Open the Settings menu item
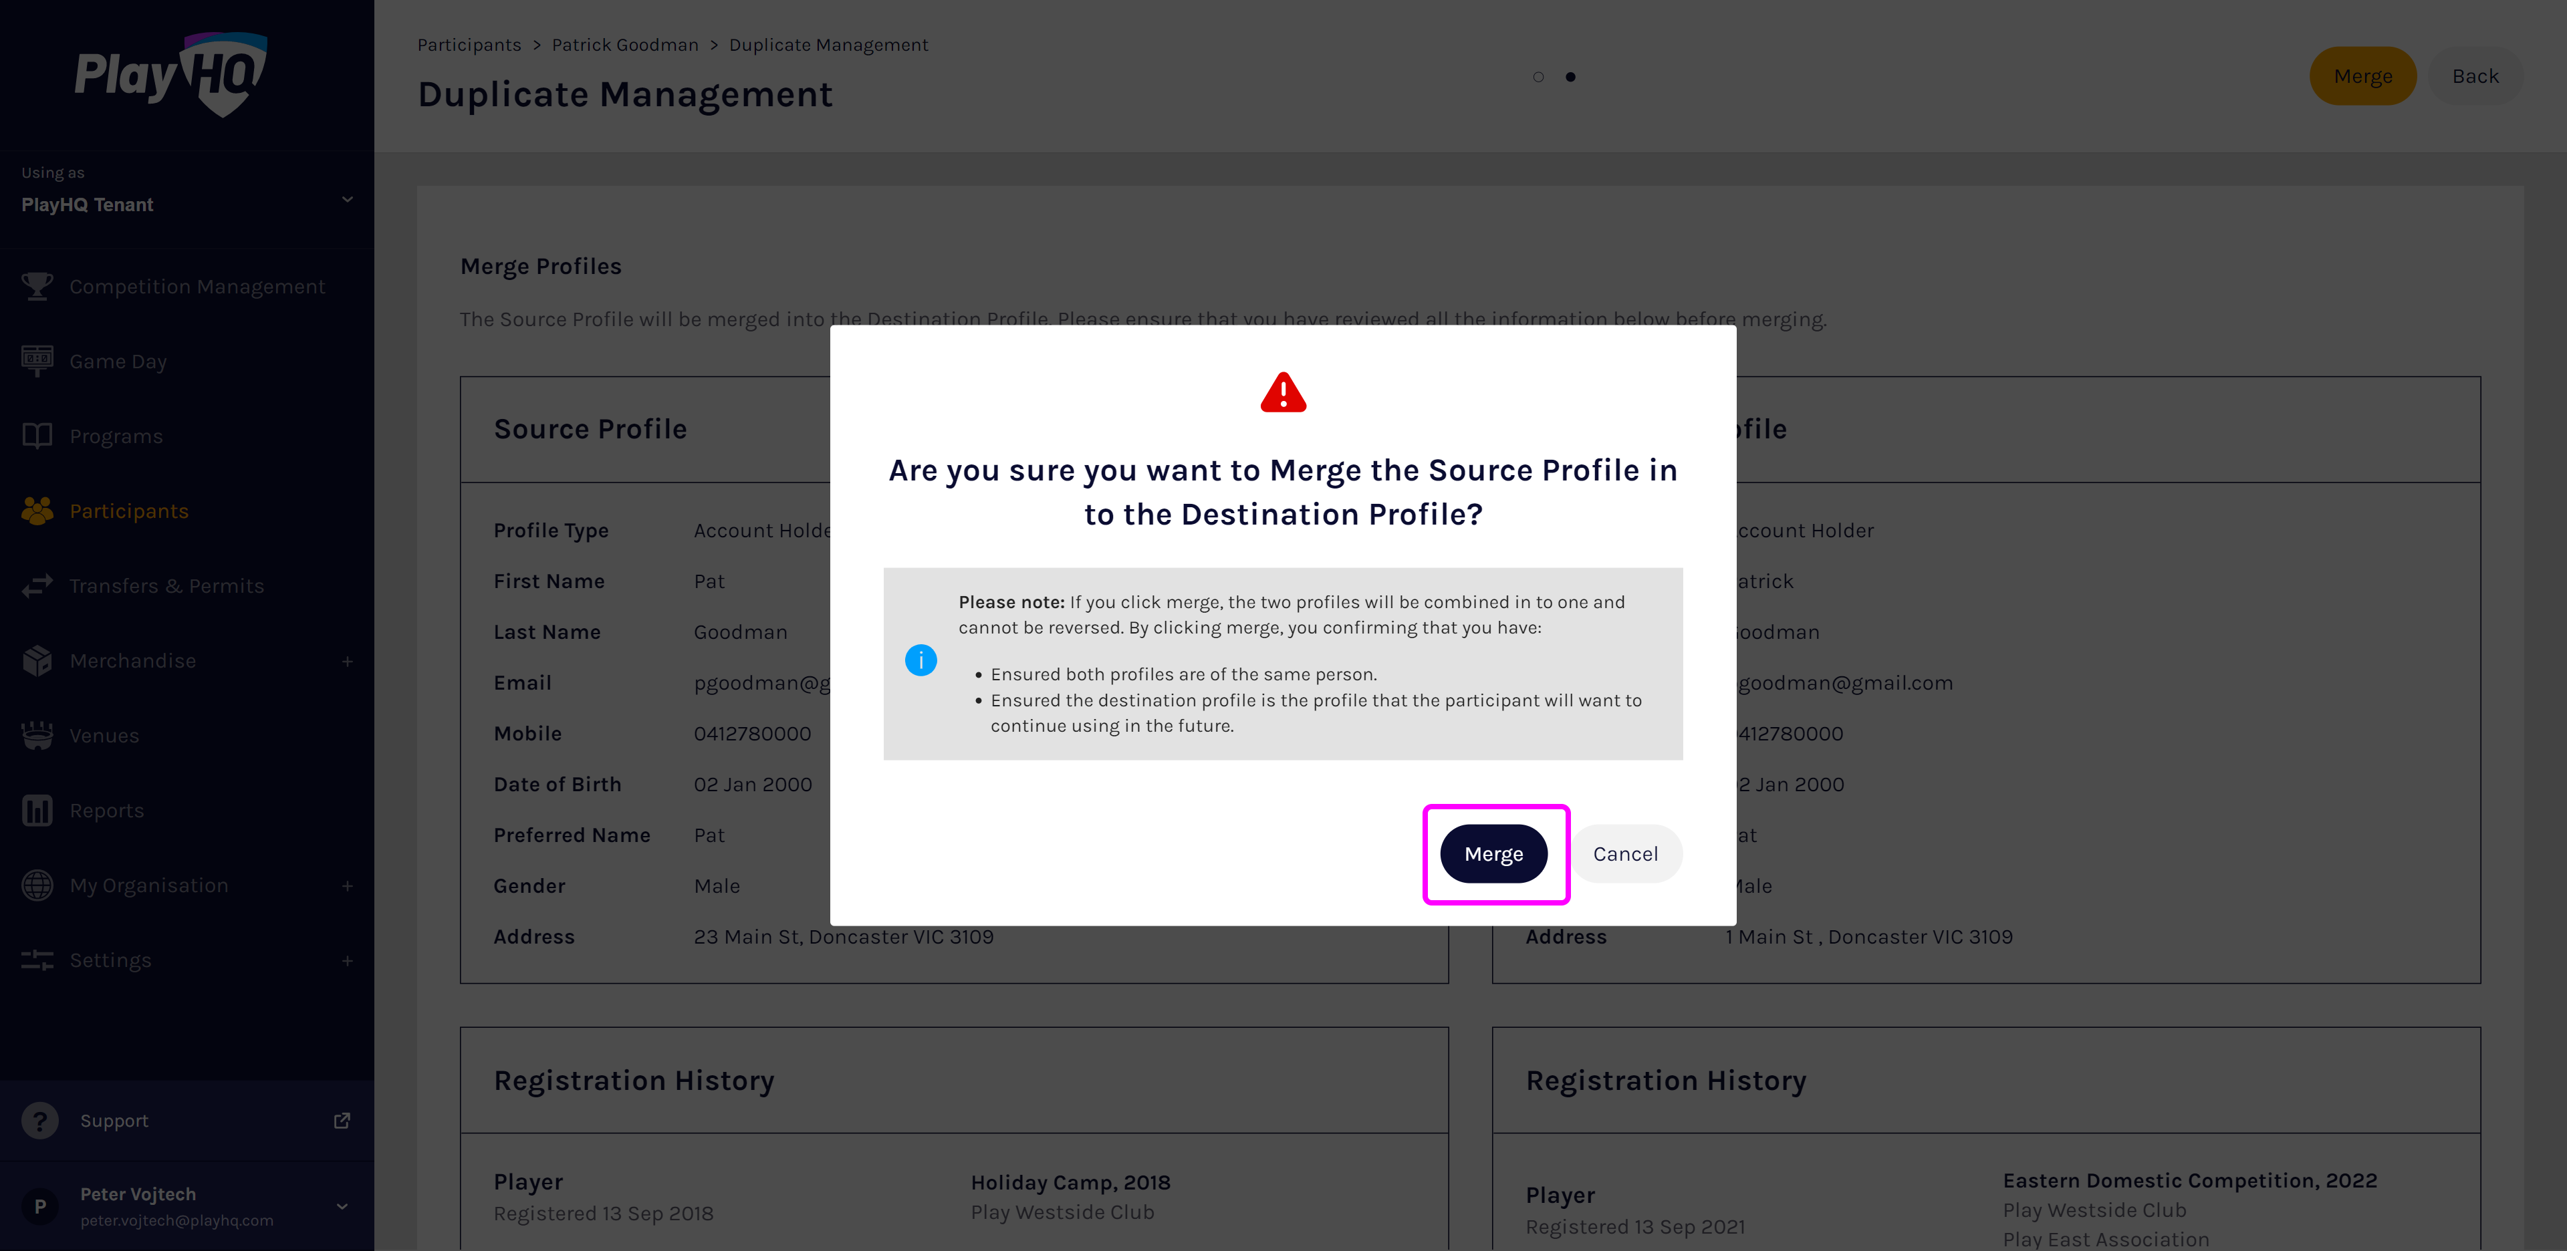This screenshot has height=1251, width=2567. [110, 960]
